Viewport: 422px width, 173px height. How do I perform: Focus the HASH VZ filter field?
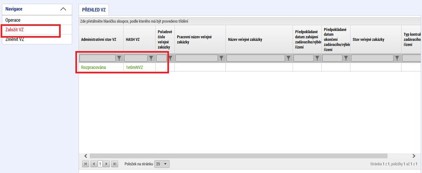tap(136, 58)
